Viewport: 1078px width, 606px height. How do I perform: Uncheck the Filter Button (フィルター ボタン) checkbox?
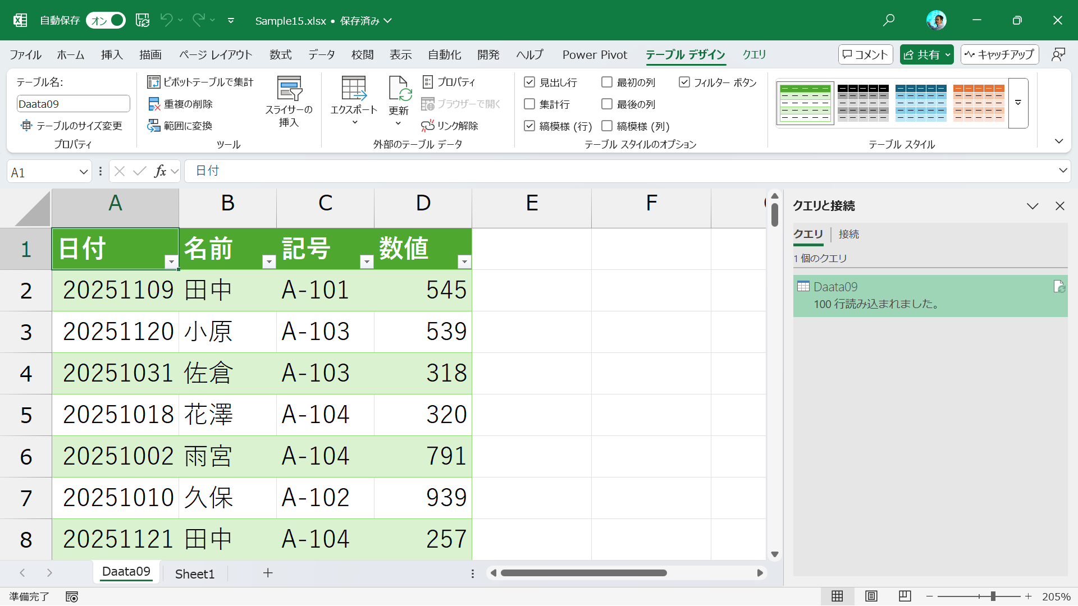pyautogui.click(x=684, y=82)
